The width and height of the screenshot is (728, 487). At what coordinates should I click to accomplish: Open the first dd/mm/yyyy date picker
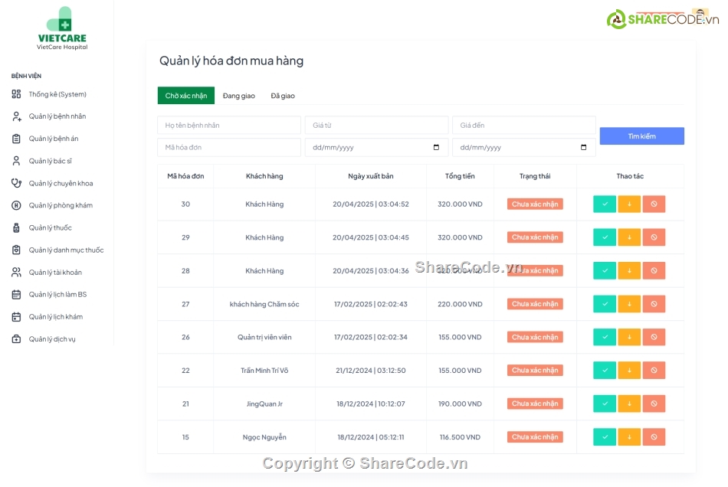(x=436, y=147)
